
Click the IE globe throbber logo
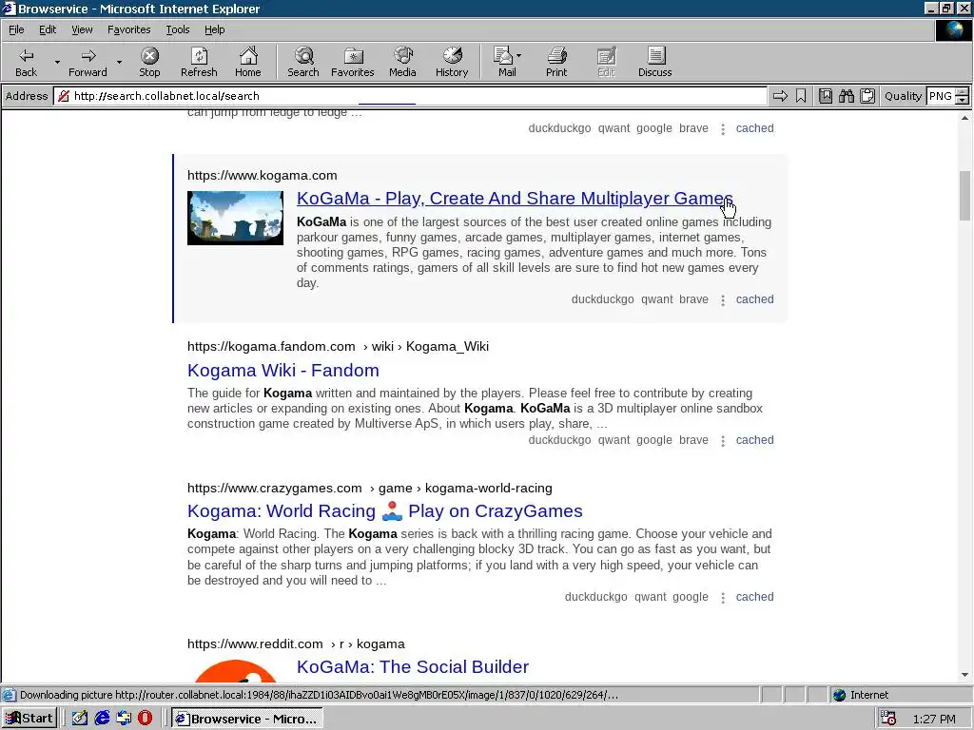point(953,29)
